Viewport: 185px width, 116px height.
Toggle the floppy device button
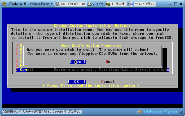point(96,4)
